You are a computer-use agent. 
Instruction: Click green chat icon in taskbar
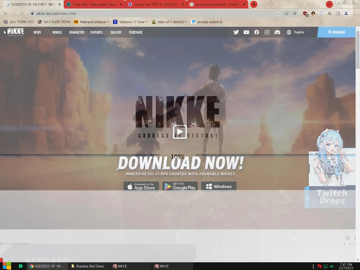coord(21,266)
